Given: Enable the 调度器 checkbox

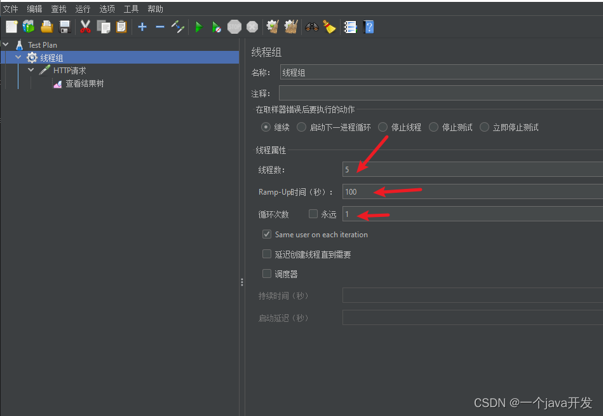Looking at the screenshot, I should tap(266, 274).
